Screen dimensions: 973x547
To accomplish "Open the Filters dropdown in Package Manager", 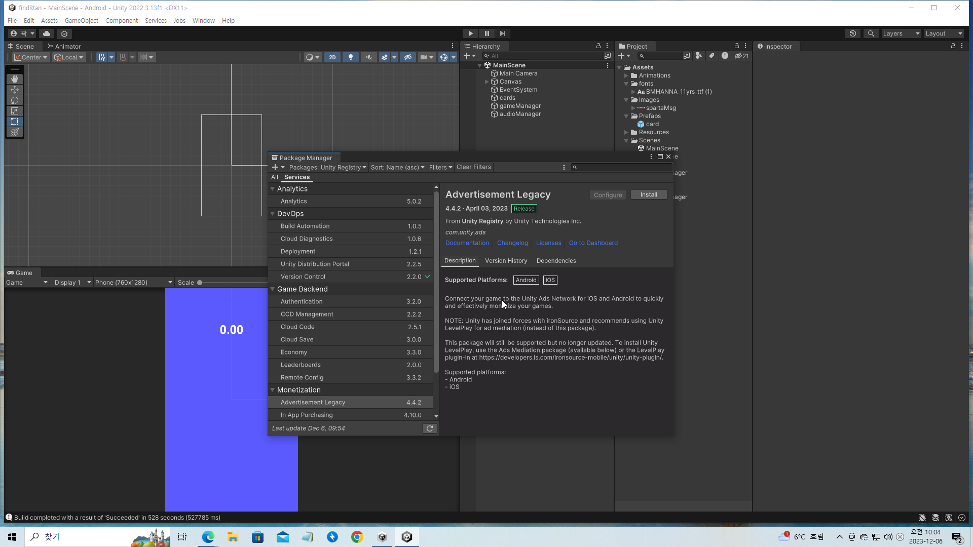I will [441, 167].
